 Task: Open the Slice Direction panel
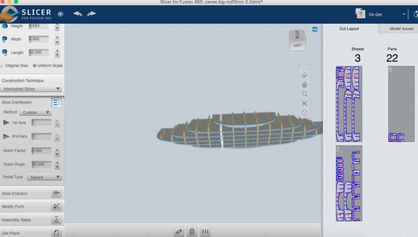coord(32,193)
